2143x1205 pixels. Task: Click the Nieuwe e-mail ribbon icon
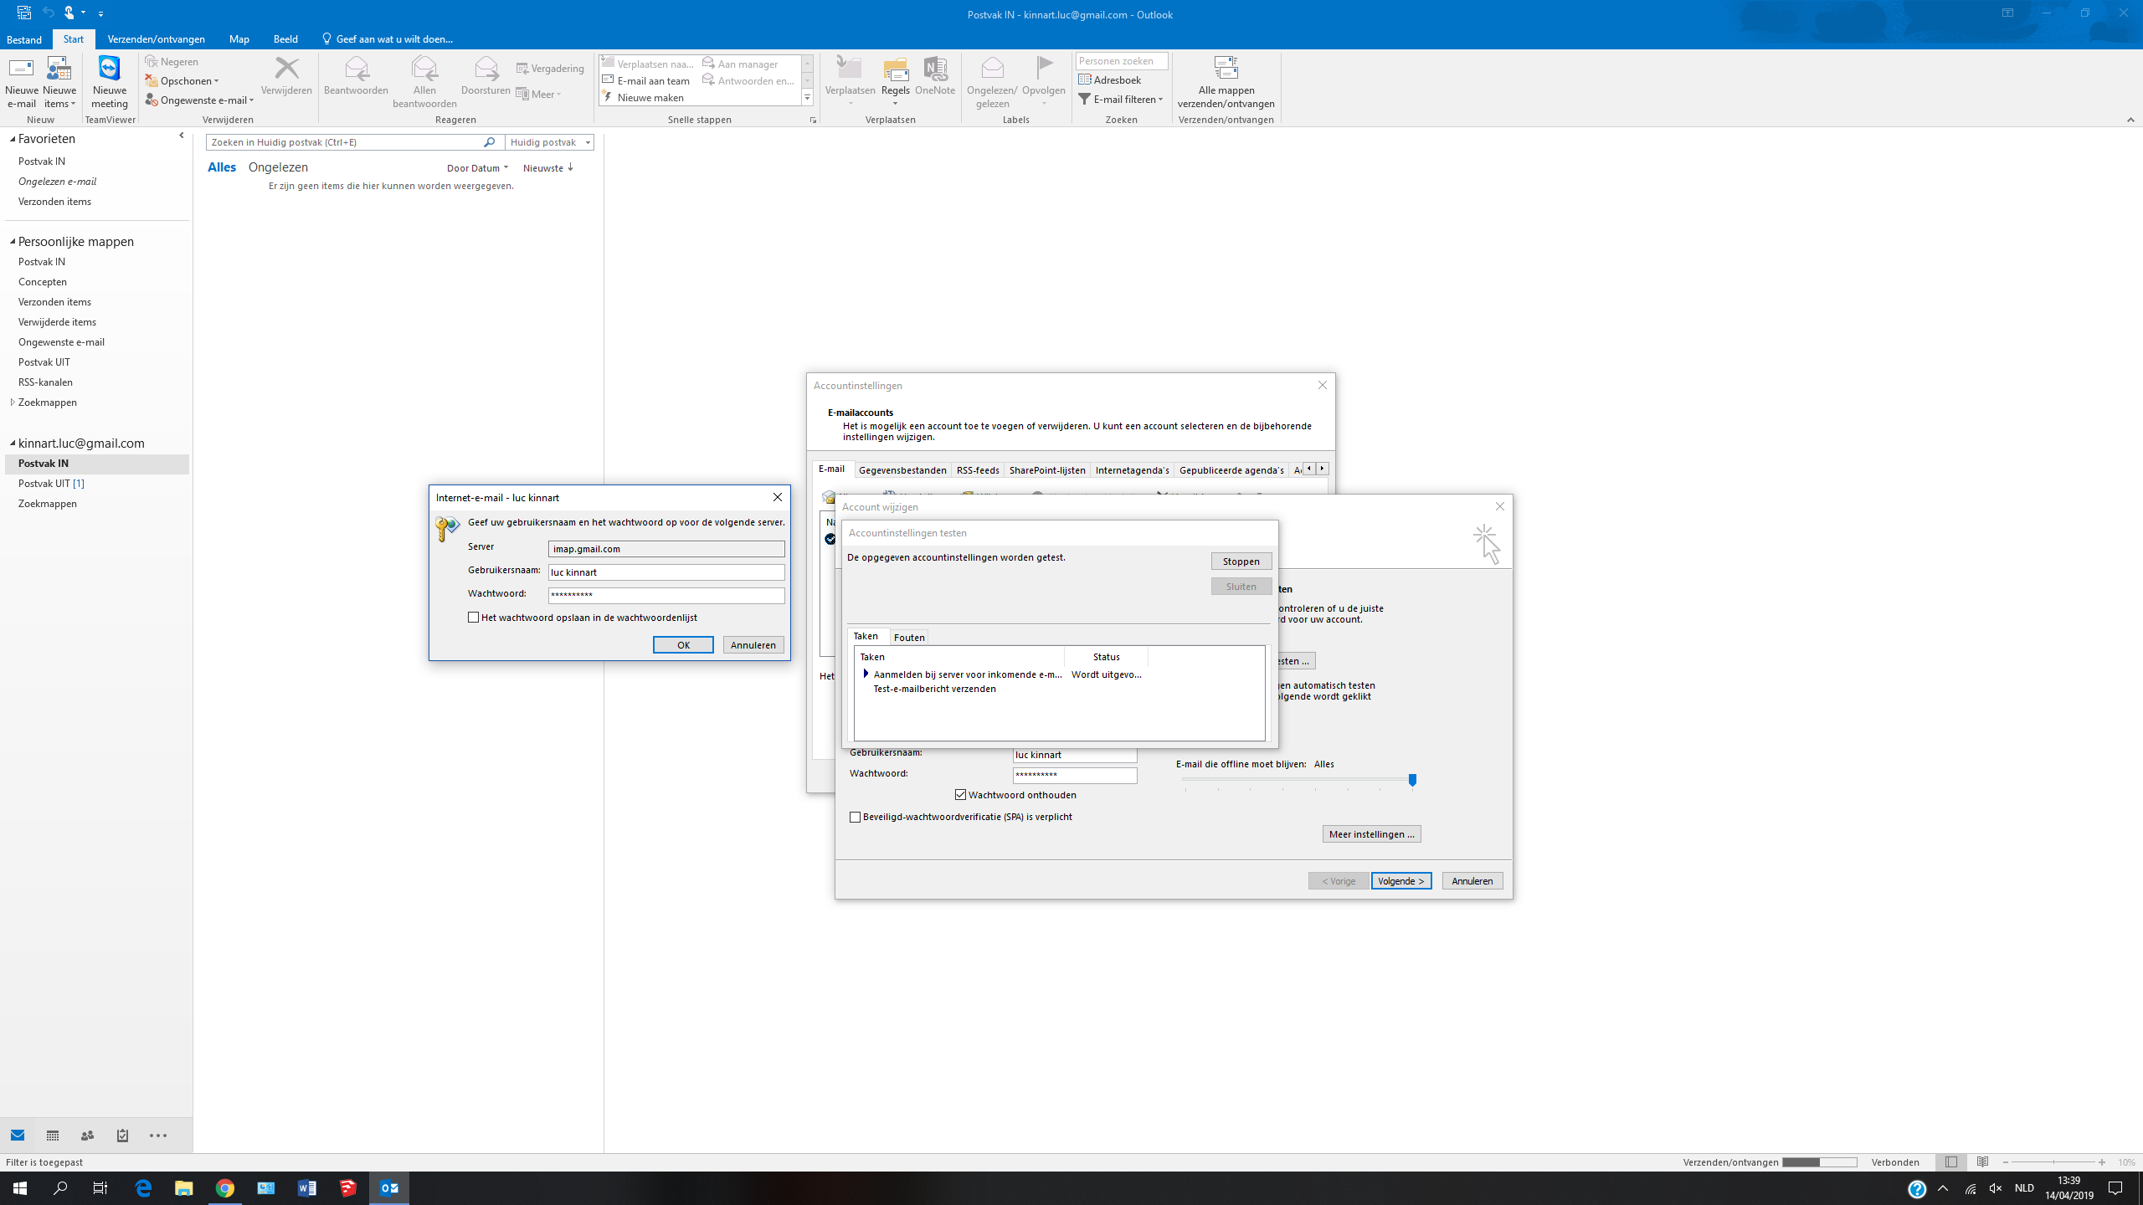(21, 82)
